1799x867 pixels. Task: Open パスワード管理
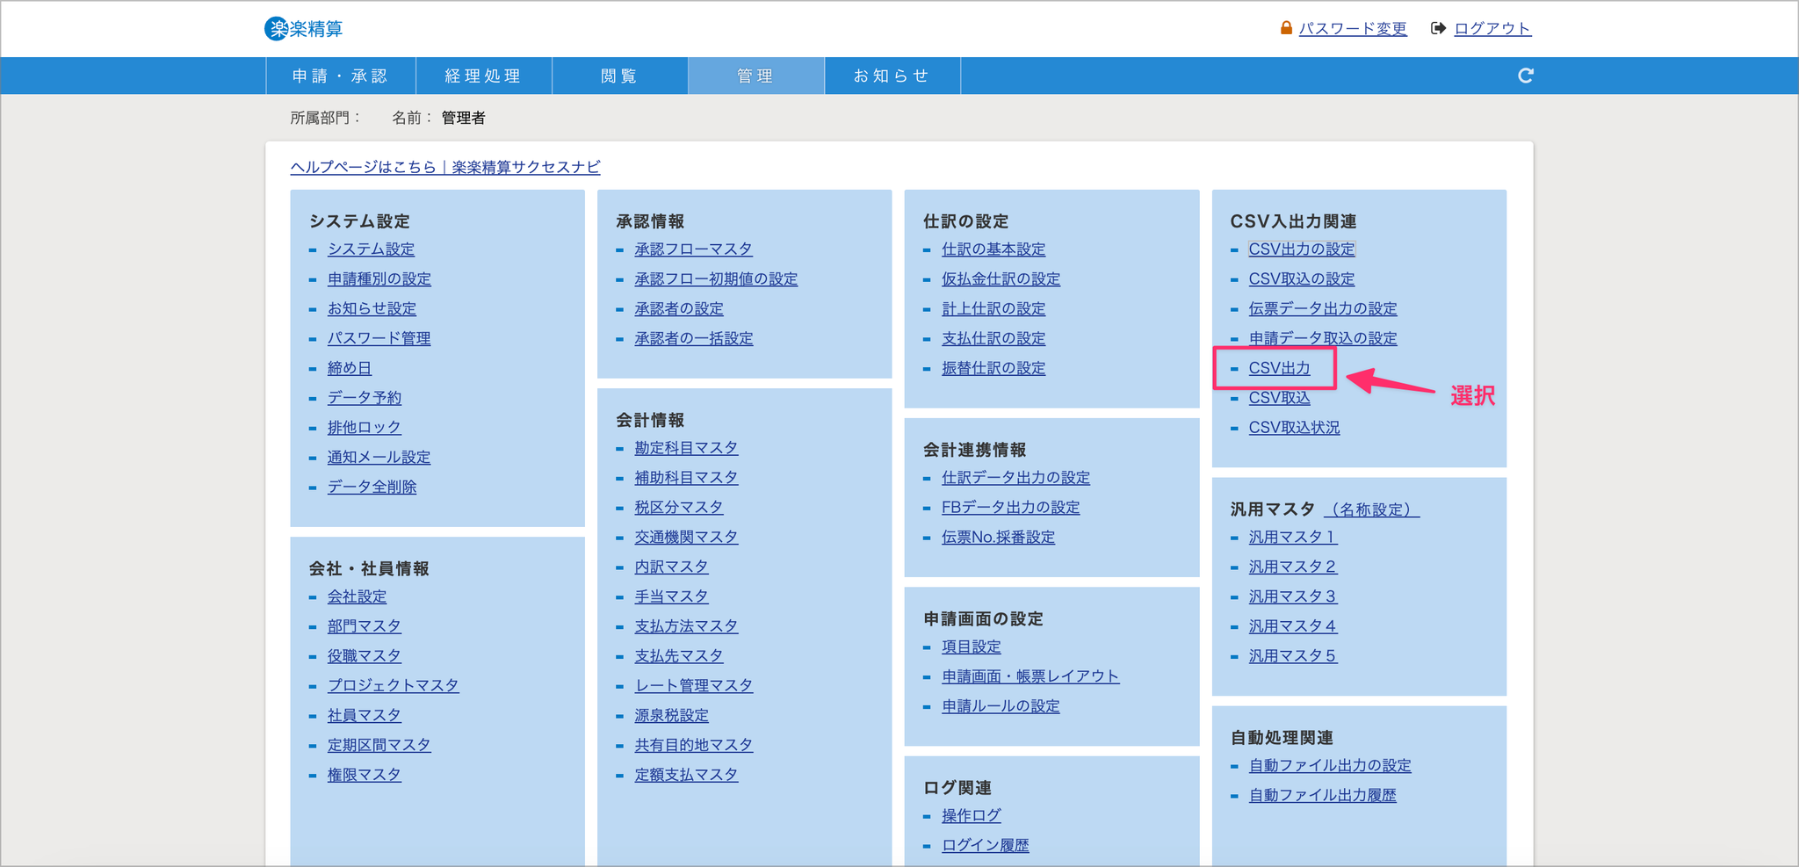coord(379,338)
